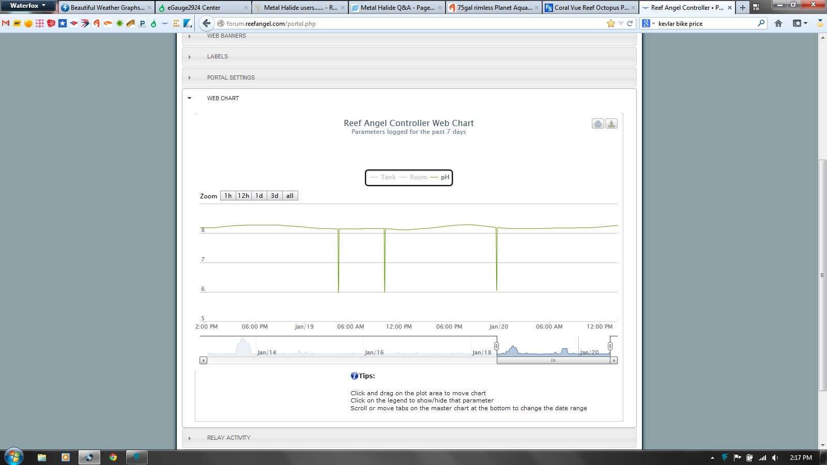Switch to 75gal rimless Planet Aqua tab
The height and width of the screenshot is (465, 827).
(493, 8)
